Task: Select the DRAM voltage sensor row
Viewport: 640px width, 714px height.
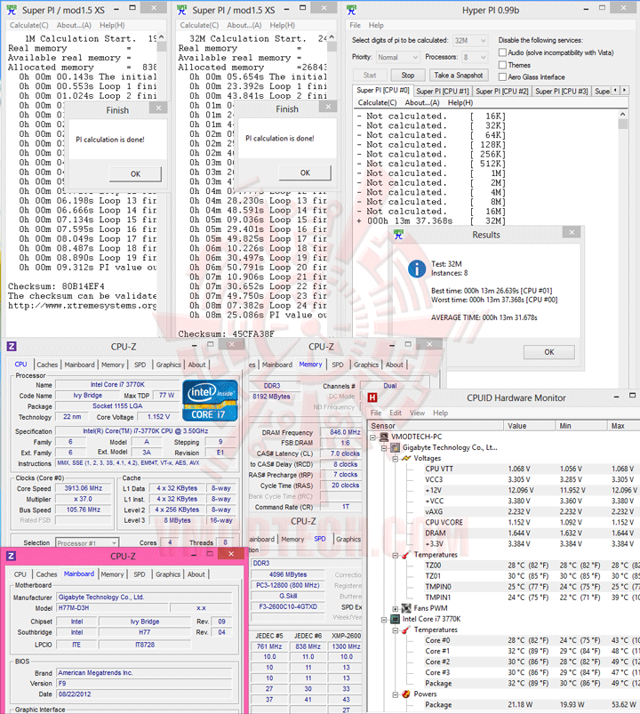Action: (505, 533)
